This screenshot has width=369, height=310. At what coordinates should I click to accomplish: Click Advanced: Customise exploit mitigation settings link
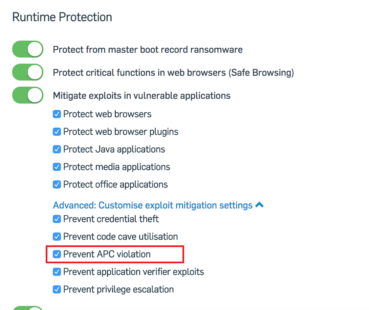click(x=153, y=205)
